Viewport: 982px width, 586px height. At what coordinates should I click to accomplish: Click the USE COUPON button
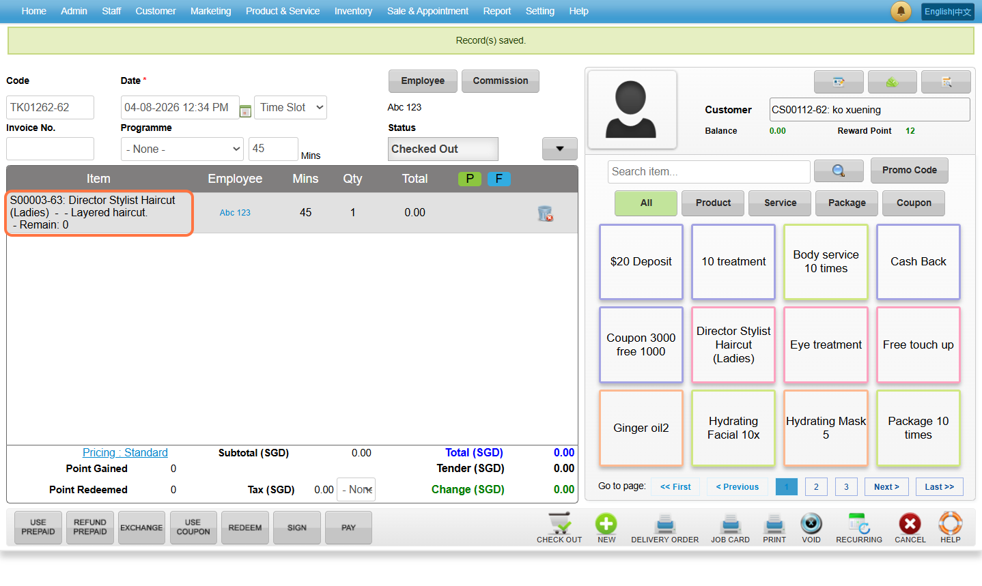click(193, 527)
